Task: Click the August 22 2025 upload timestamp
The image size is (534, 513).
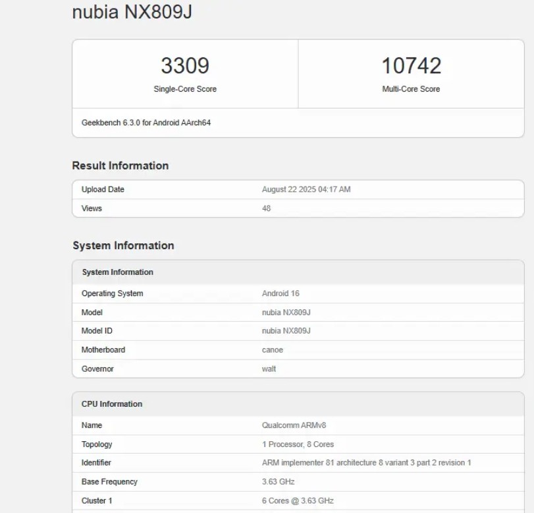Action: pyautogui.click(x=306, y=189)
